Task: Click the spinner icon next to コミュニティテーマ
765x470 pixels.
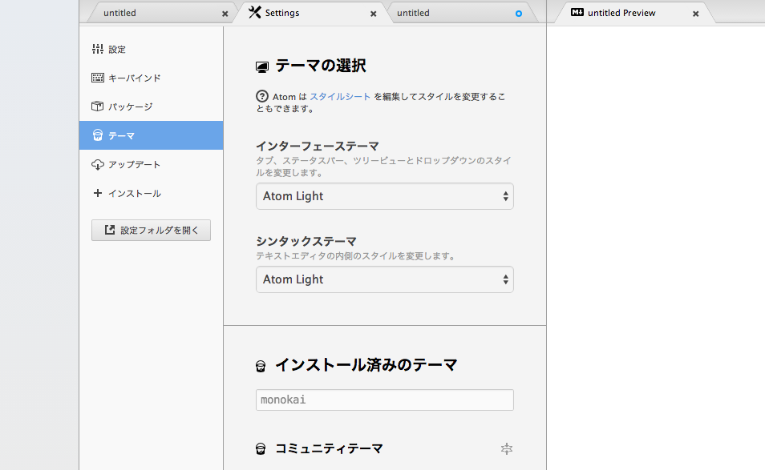Action: (x=507, y=448)
